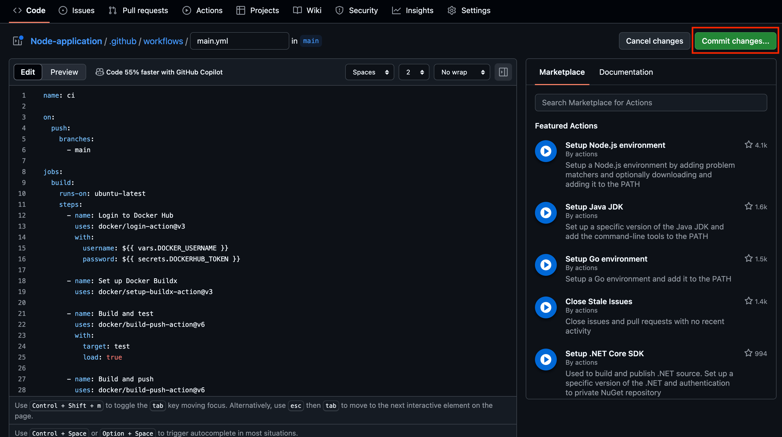Screen dimensions: 782x437
Task: Open Setup .NET Core SDK action
Action: pos(604,354)
